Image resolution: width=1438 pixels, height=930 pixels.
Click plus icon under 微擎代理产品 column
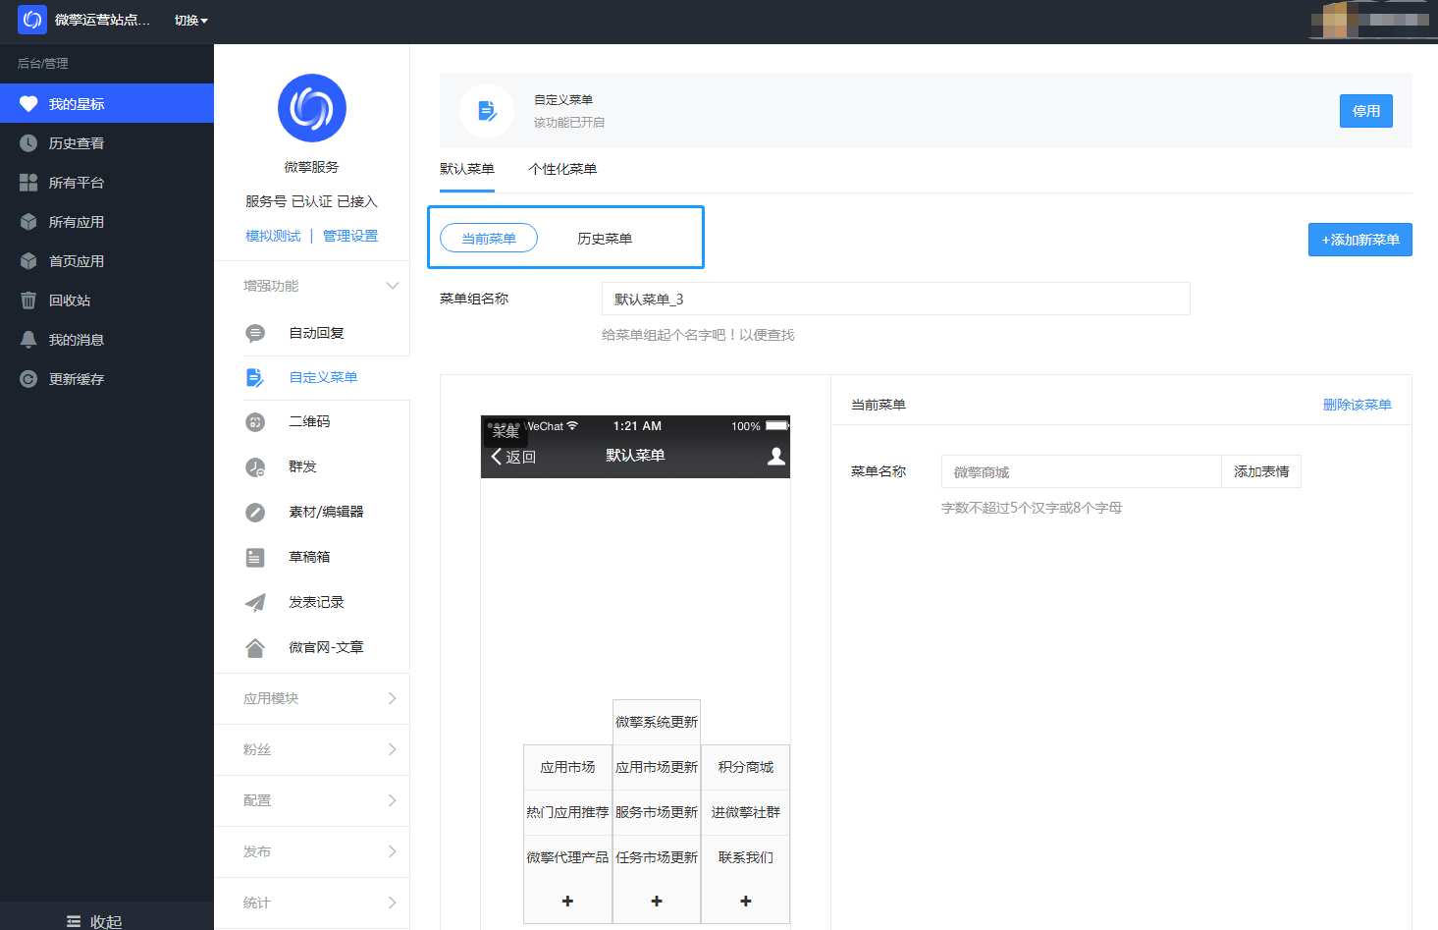(567, 901)
